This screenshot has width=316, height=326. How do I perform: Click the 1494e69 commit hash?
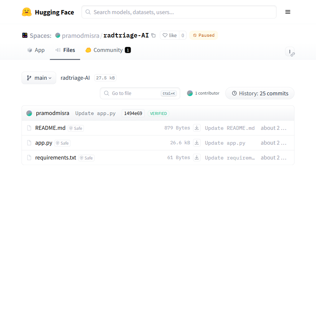tap(133, 113)
